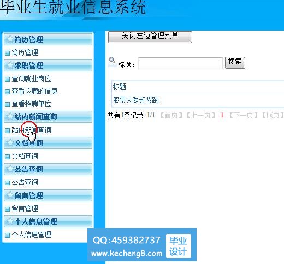Collapse the 站内新闻查询 section header
This screenshot has width=284, height=264.
[48, 117]
